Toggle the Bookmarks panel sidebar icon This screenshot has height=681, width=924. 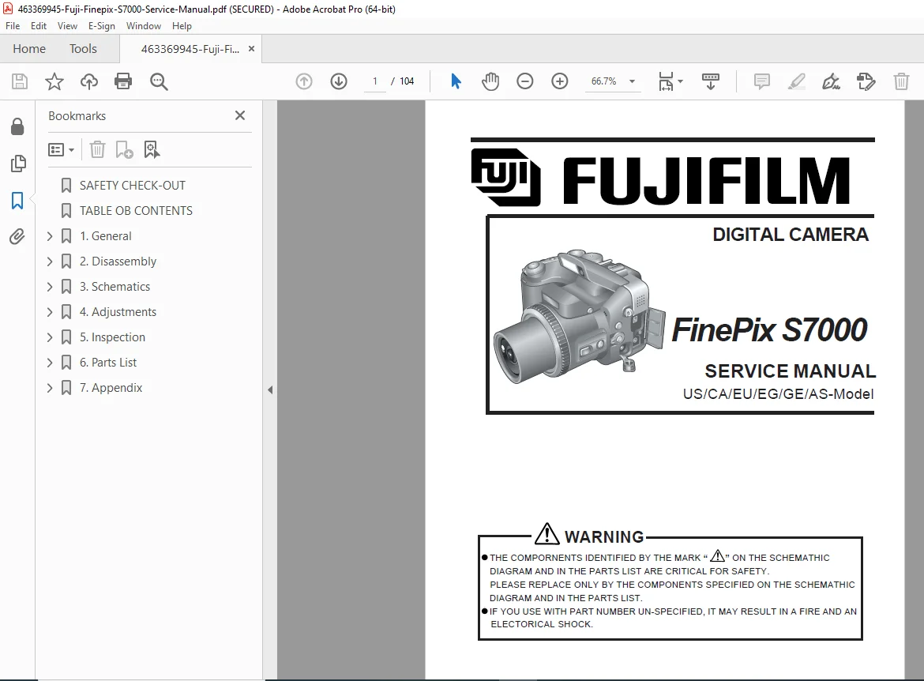(x=17, y=201)
